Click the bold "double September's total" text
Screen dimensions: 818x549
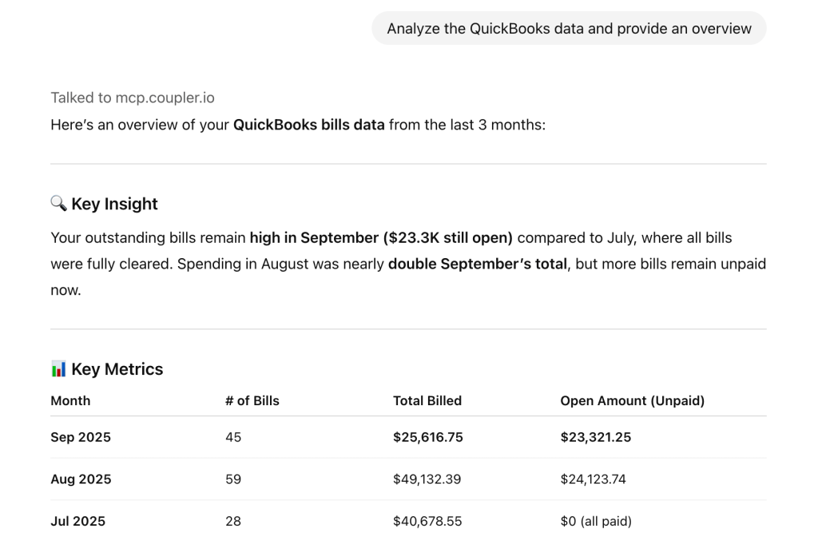click(x=477, y=264)
